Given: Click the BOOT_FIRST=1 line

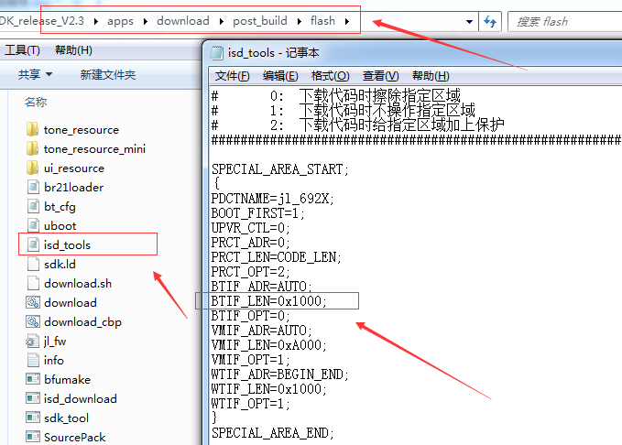Looking at the screenshot, I should click(x=257, y=213).
